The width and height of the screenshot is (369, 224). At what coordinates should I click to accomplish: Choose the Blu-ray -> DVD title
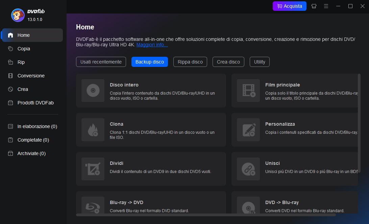click(126, 203)
